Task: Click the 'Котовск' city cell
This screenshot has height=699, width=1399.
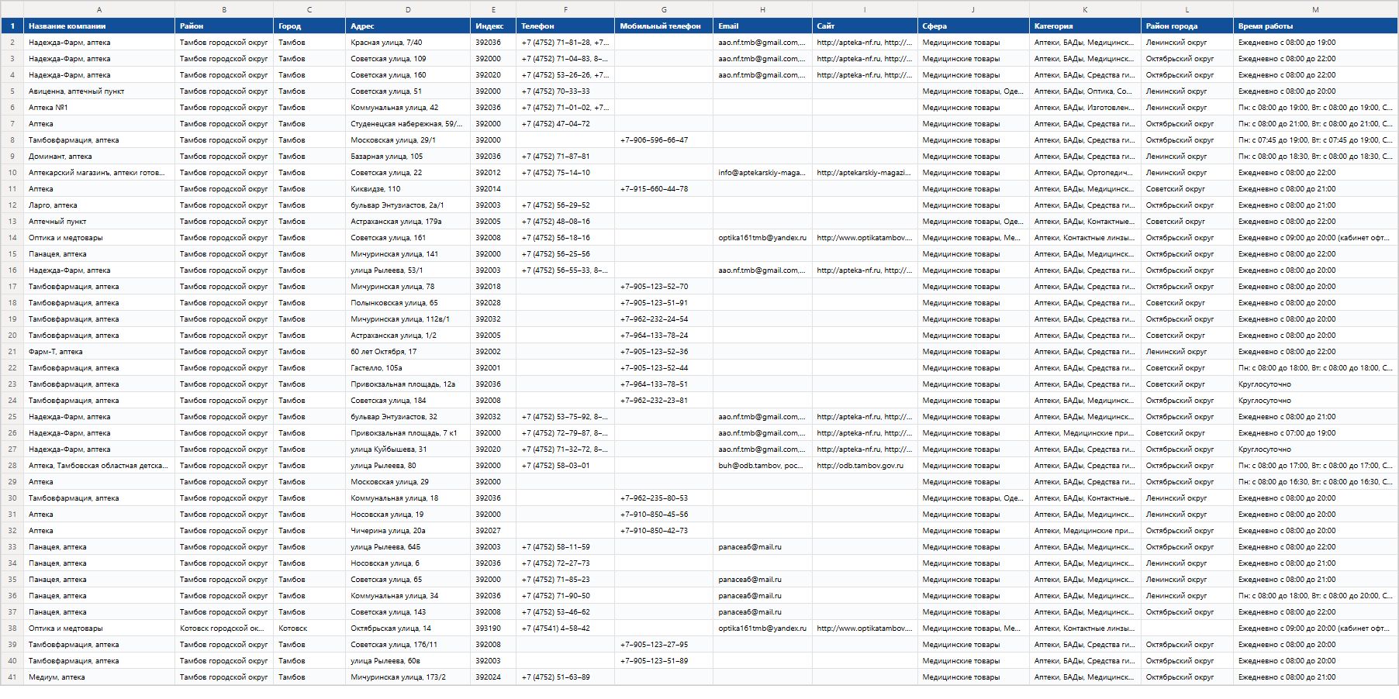Action: [309, 628]
